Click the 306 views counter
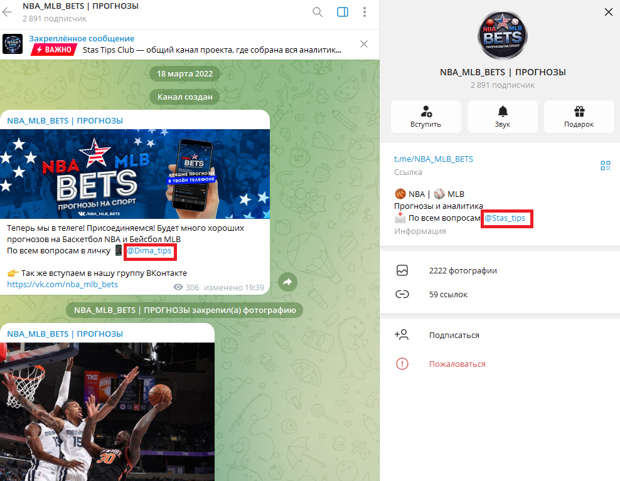Screen dimensions: 620x481 [186, 287]
